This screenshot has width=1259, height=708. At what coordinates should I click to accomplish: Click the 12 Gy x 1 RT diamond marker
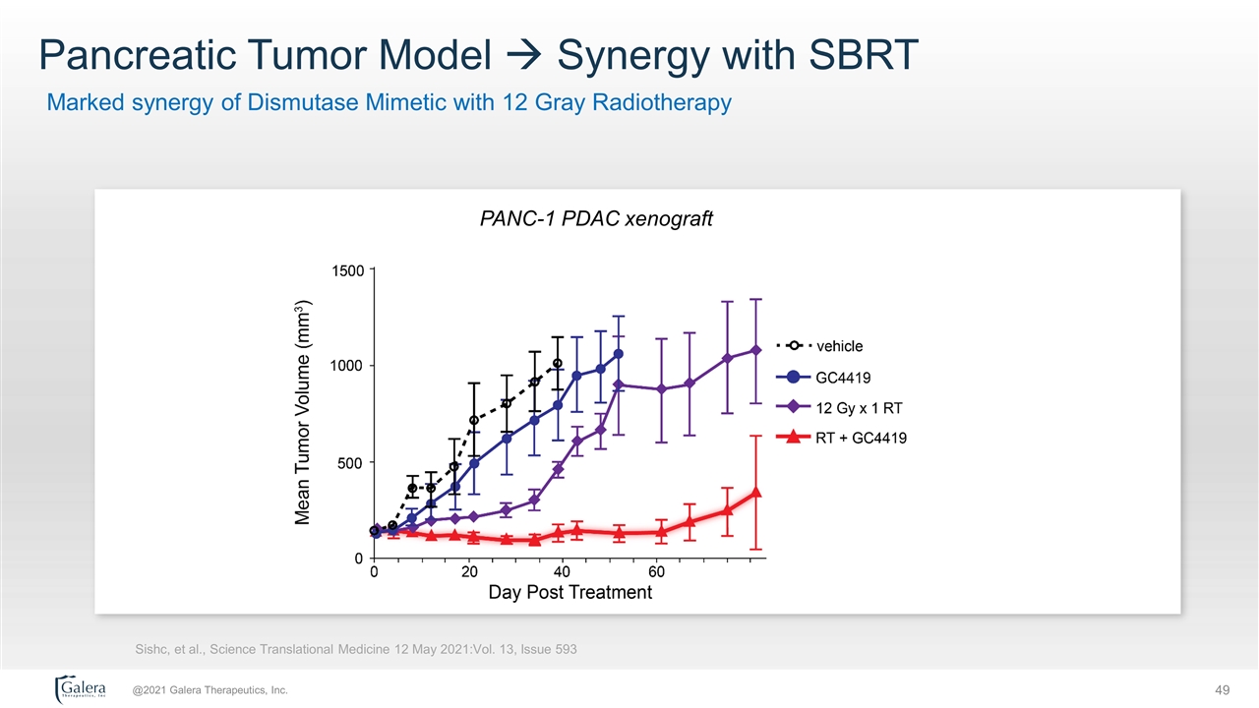[x=793, y=407]
